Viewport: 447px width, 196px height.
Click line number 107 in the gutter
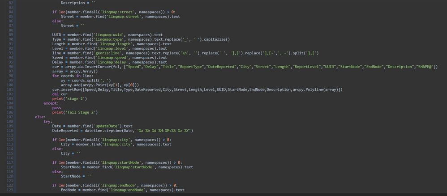pyautogui.click(x=11, y=117)
